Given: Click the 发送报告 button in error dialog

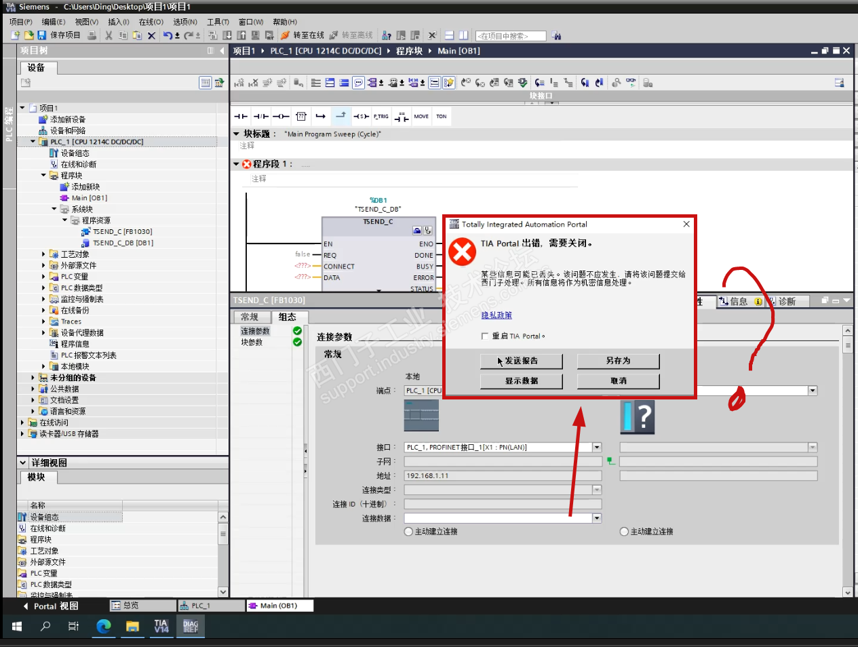Looking at the screenshot, I should 522,361.
